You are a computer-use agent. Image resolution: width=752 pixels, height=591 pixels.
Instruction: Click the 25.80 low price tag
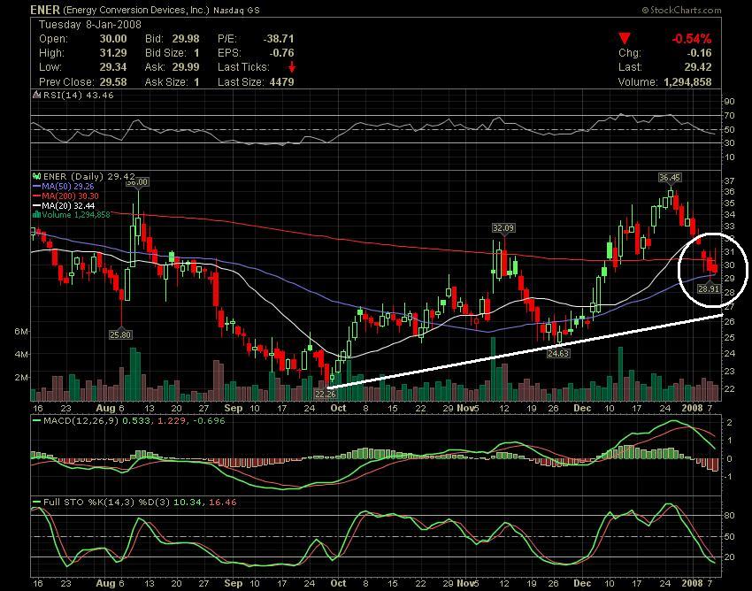pyautogui.click(x=120, y=334)
